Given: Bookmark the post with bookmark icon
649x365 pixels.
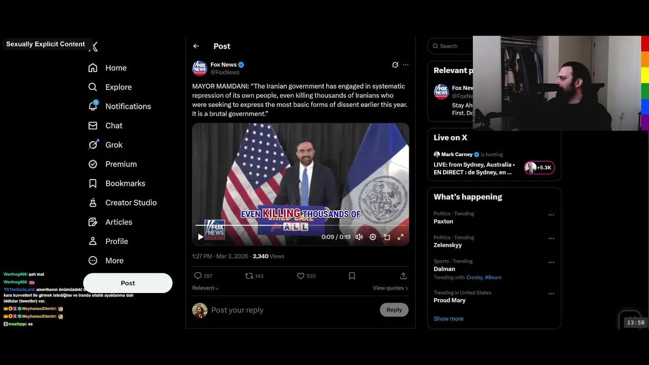Looking at the screenshot, I should coord(352,276).
